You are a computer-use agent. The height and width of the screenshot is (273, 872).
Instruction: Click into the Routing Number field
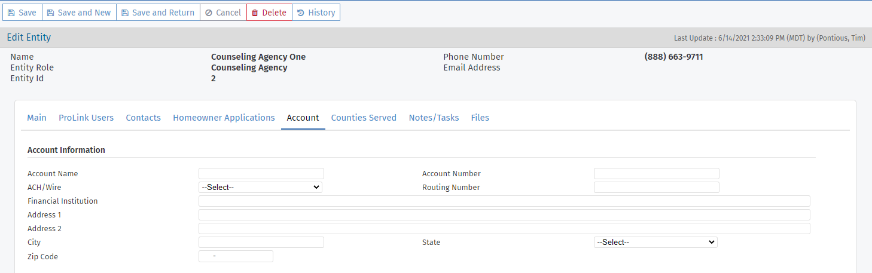coord(656,188)
